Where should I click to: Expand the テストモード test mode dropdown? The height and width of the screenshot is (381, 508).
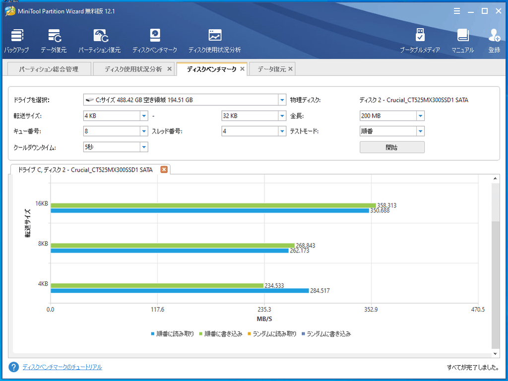click(x=420, y=131)
